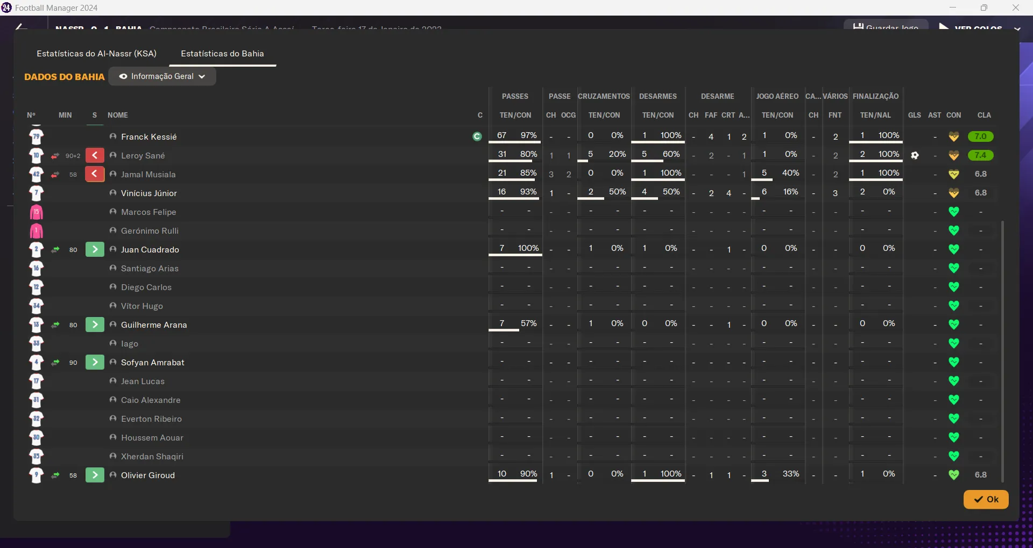Click the goal ball icon in Leroy Sané's row

[x=915, y=156]
